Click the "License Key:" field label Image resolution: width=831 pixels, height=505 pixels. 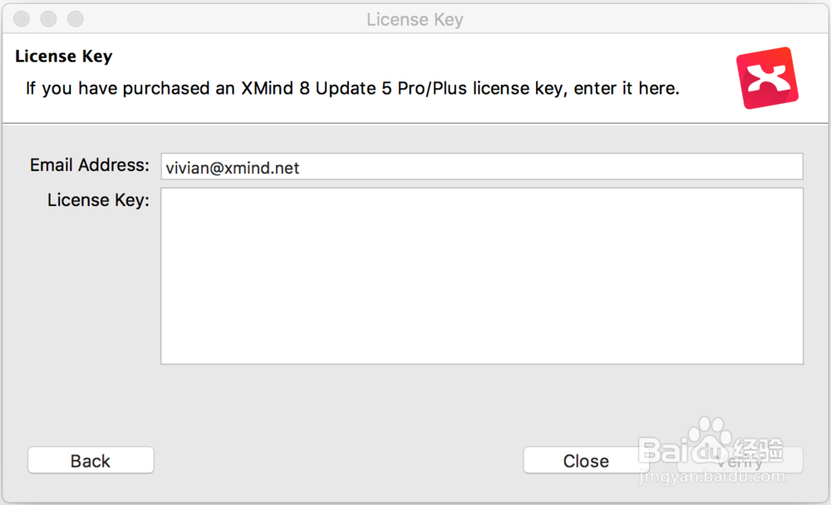(x=98, y=200)
